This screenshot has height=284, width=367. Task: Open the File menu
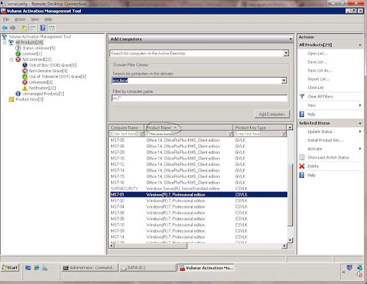point(6,20)
